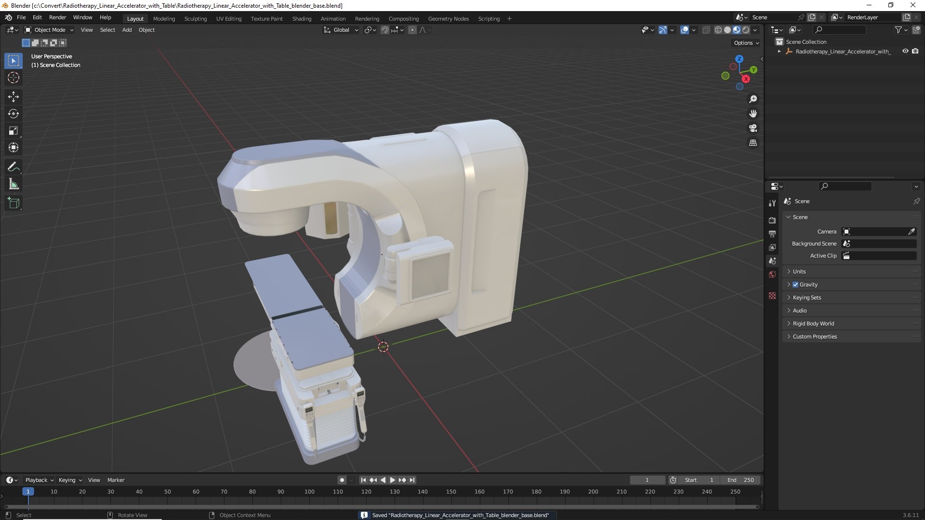Select material preview shading mode
This screenshot has width=925, height=520.
click(x=737, y=30)
